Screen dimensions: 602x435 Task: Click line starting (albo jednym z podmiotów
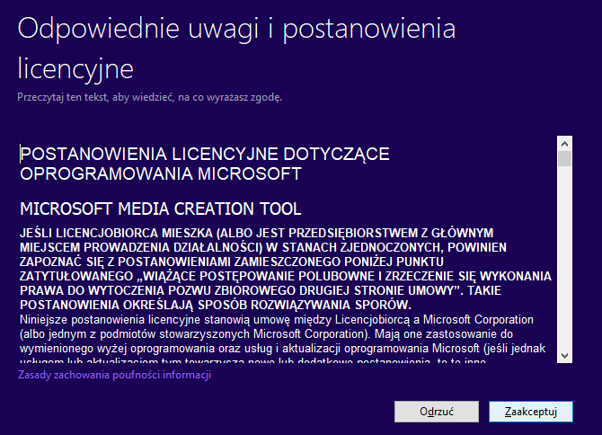tap(266, 333)
